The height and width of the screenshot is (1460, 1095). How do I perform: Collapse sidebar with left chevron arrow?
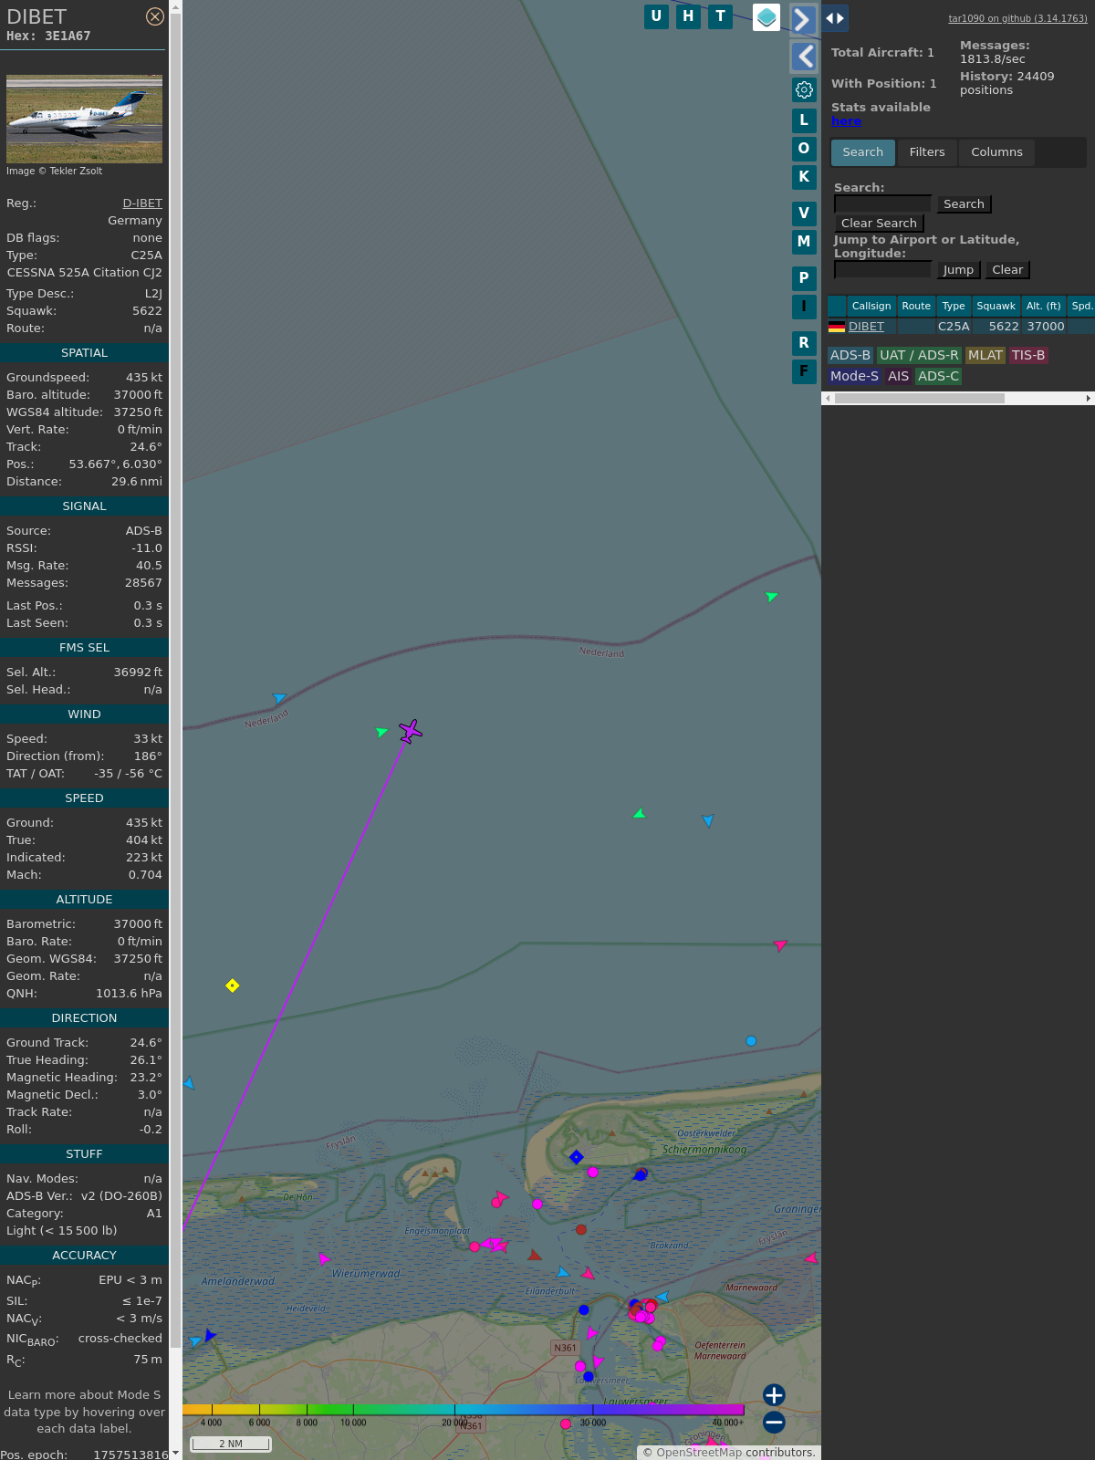point(804,57)
